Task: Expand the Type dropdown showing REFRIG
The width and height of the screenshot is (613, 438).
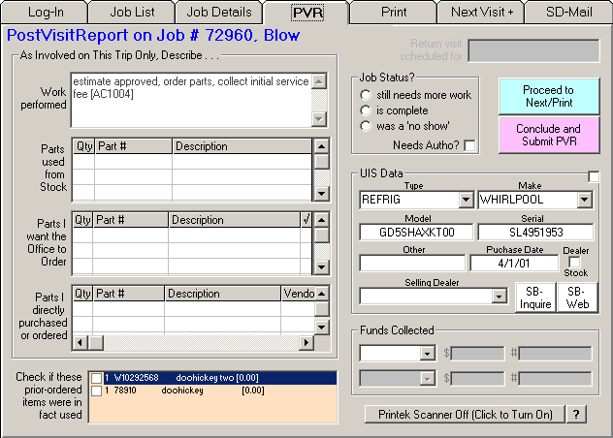Action: point(466,200)
